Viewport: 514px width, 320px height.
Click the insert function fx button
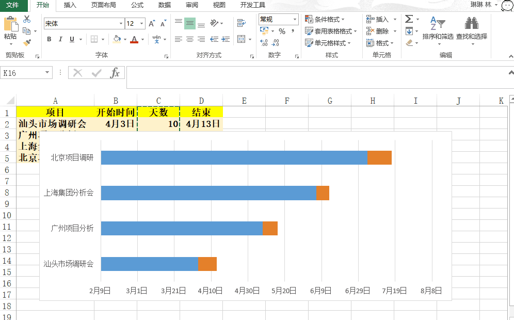115,73
